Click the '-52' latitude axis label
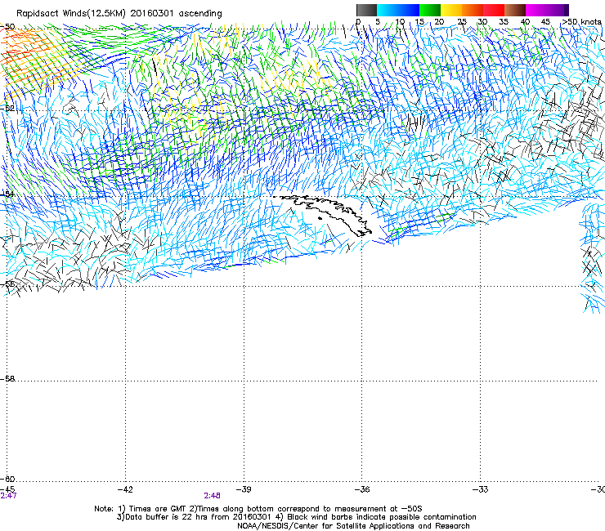 pyautogui.click(x=7, y=109)
